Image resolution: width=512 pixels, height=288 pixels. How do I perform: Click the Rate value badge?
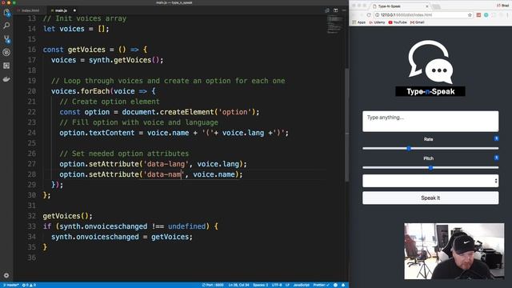tap(496, 138)
